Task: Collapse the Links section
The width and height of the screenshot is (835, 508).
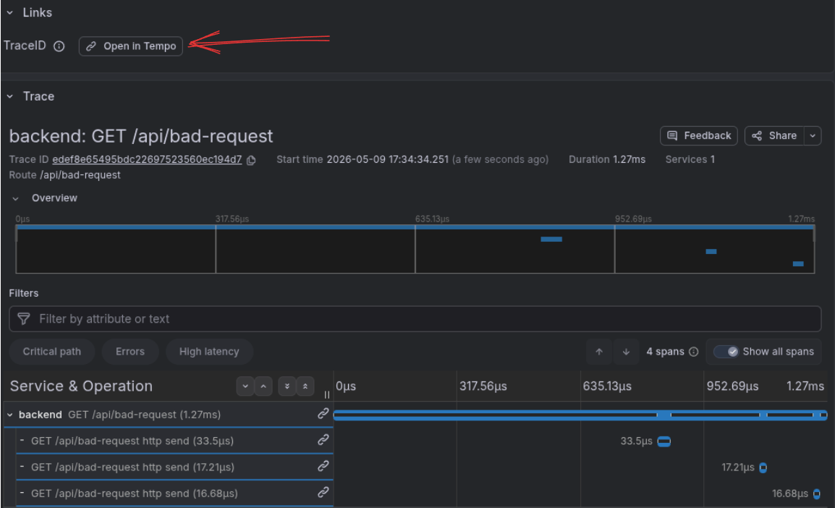Action: (x=10, y=12)
